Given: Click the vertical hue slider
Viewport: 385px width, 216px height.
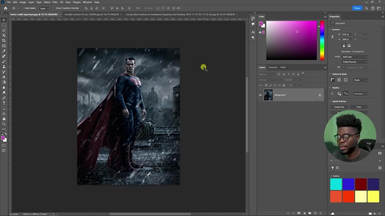Looking at the screenshot, I should [322, 40].
